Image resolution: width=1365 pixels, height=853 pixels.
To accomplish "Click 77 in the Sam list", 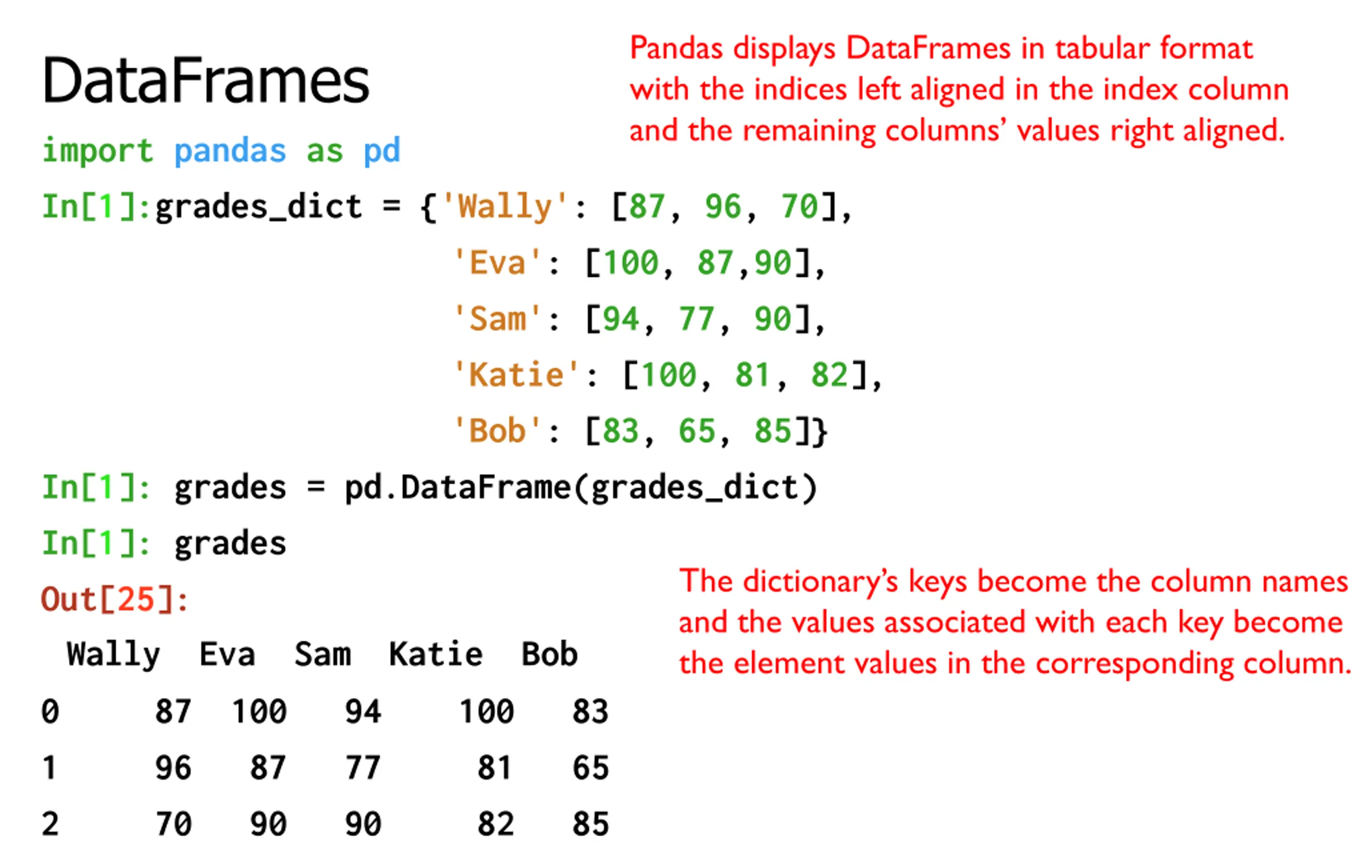I will (697, 319).
